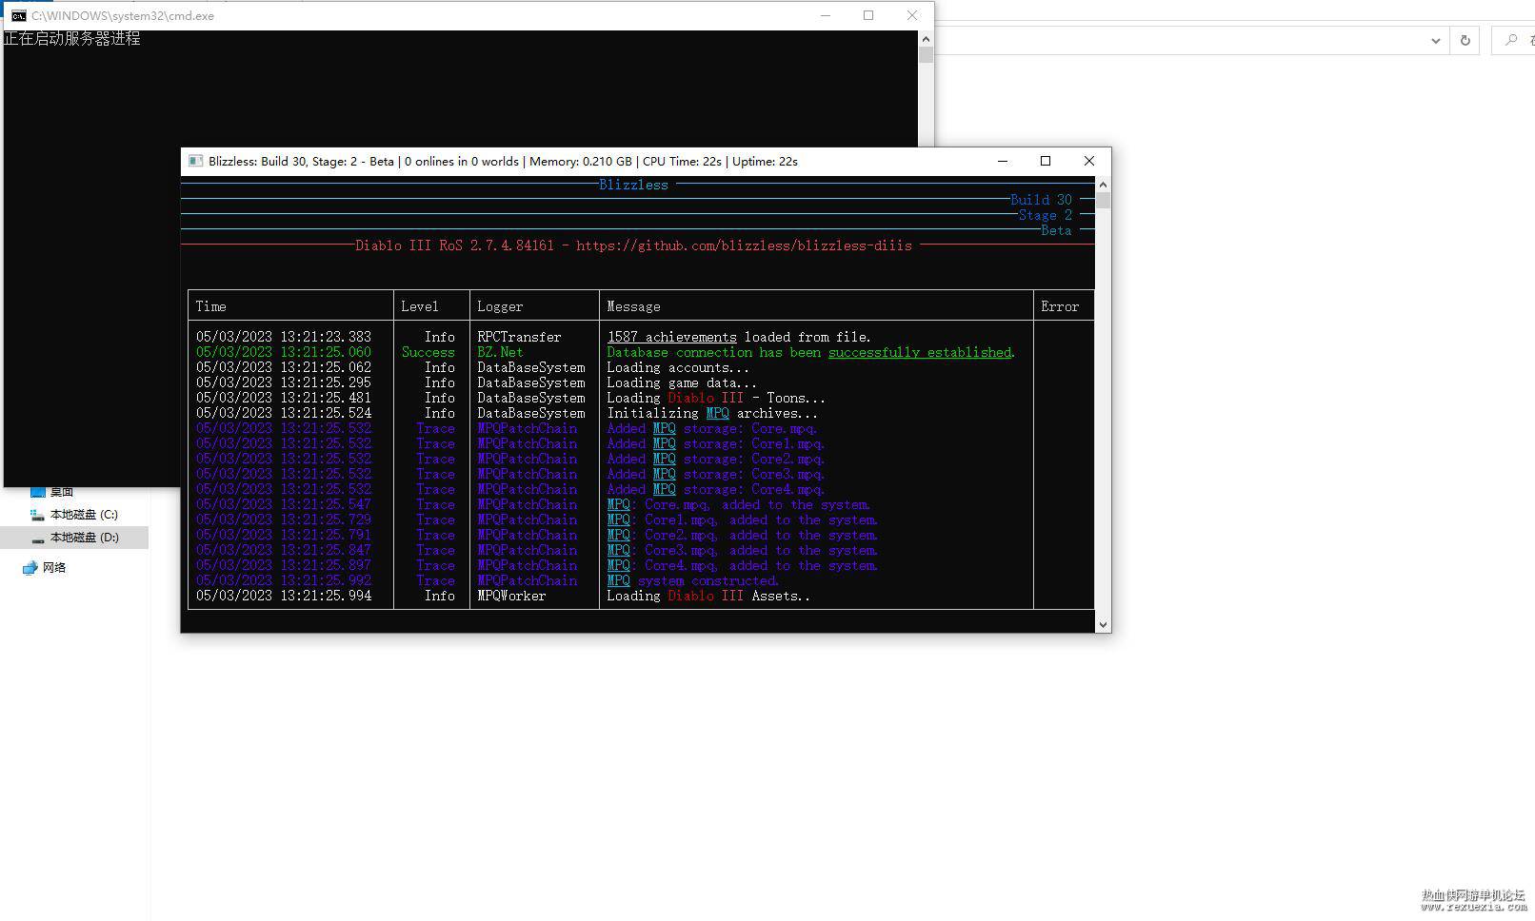Minimize the cmd.exe window

pyautogui.click(x=826, y=15)
